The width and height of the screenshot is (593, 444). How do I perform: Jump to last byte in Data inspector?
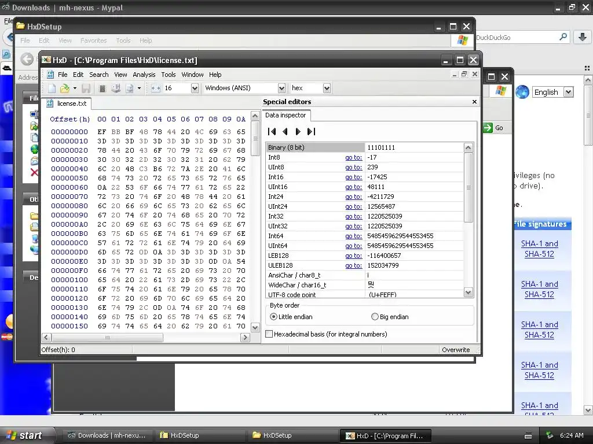(311, 131)
